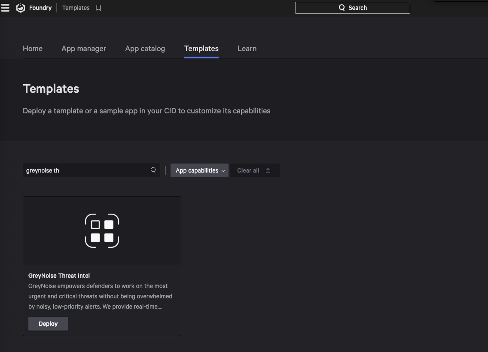Click the Templates page heading

(x=51, y=89)
